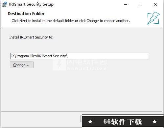Click the greyed-out maximize window button
The height and width of the screenshot is (128, 164).
click(140, 4)
